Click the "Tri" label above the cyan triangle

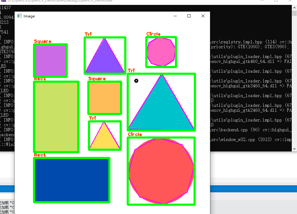coord(131,71)
